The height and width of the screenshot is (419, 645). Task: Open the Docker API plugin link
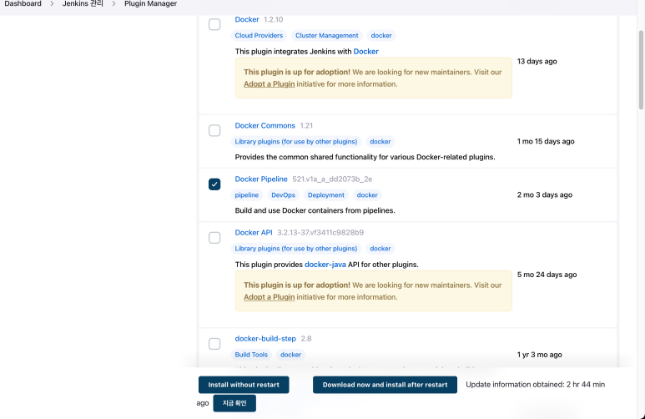[x=254, y=233]
